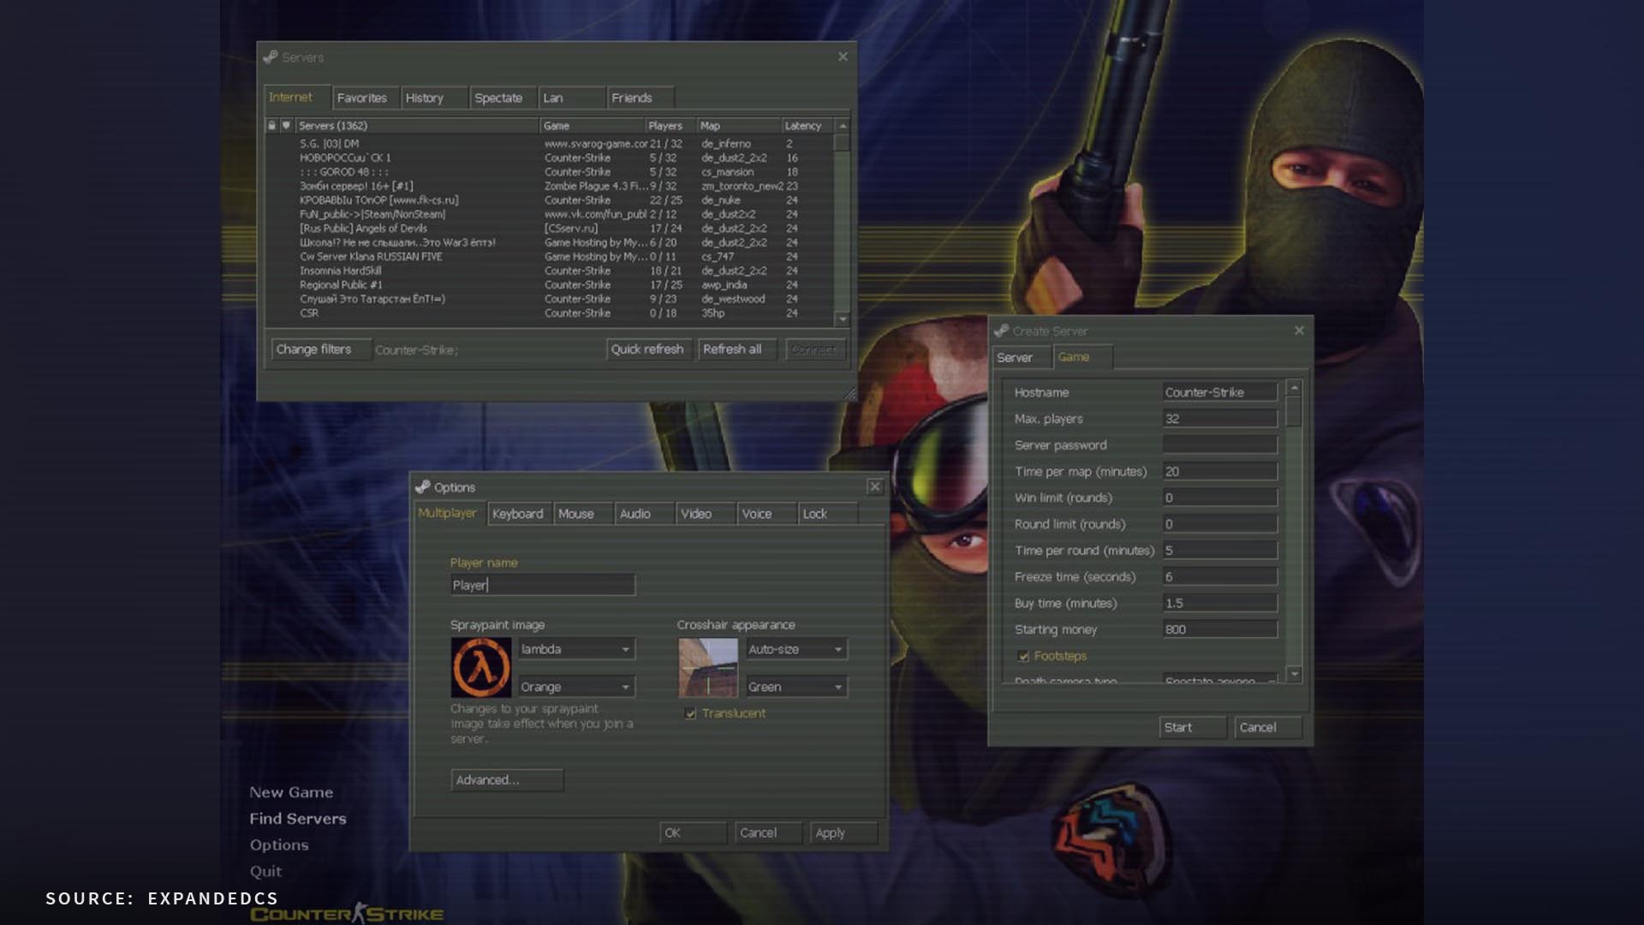Screen dimensions: 1644x925
Task: Click the Max. players field
Action: pyautogui.click(x=1220, y=419)
